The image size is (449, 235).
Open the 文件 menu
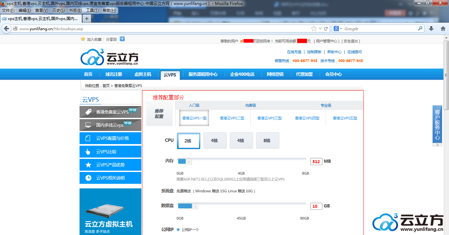(8, 11)
